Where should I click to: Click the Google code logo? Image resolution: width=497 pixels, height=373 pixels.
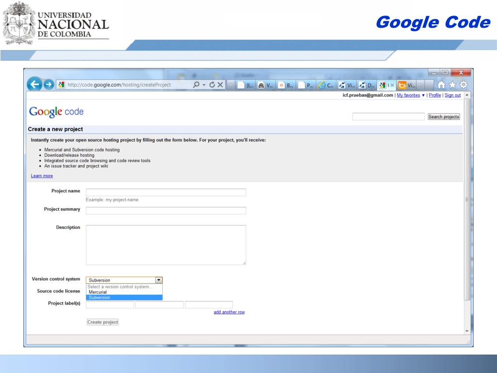pyautogui.click(x=56, y=112)
